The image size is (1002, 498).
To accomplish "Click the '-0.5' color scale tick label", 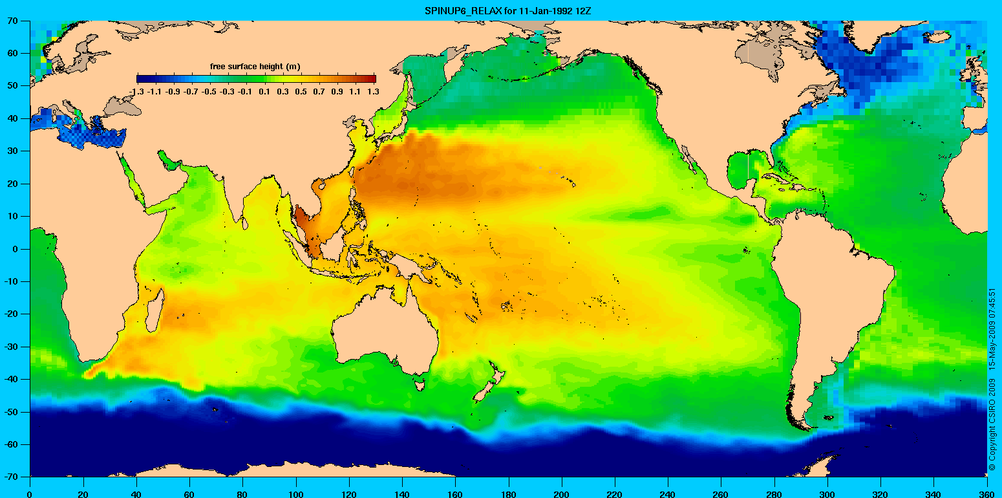I will coord(209,92).
